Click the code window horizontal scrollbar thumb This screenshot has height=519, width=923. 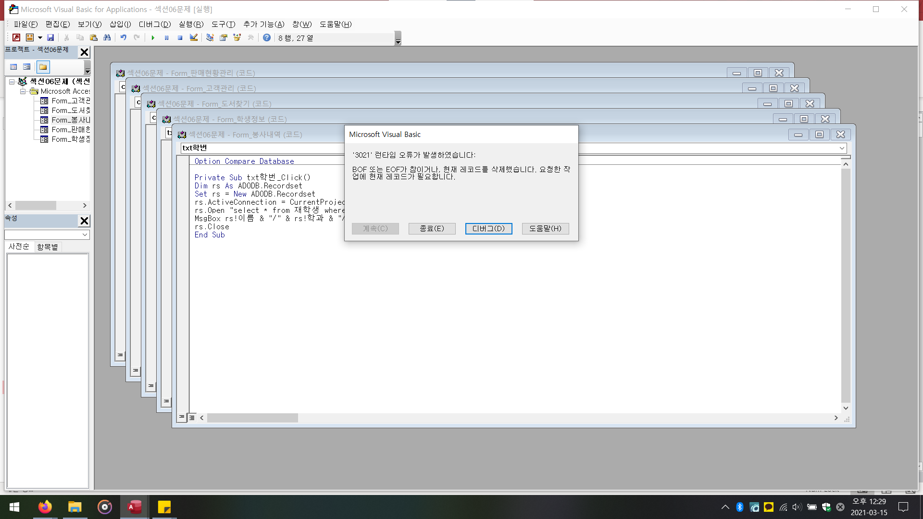pos(252,418)
